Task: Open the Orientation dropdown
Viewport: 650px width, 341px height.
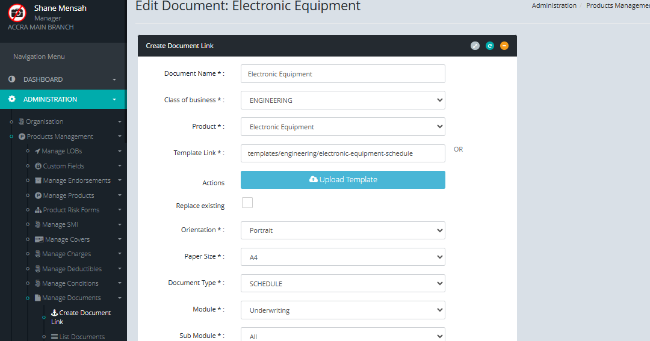Action: click(342, 230)
